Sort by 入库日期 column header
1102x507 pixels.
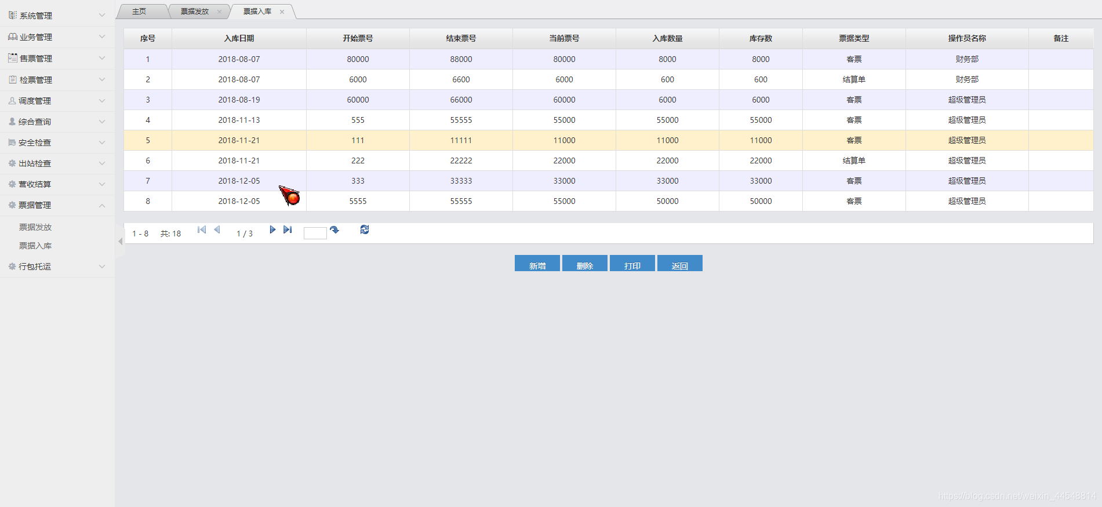tap(239, 38)
